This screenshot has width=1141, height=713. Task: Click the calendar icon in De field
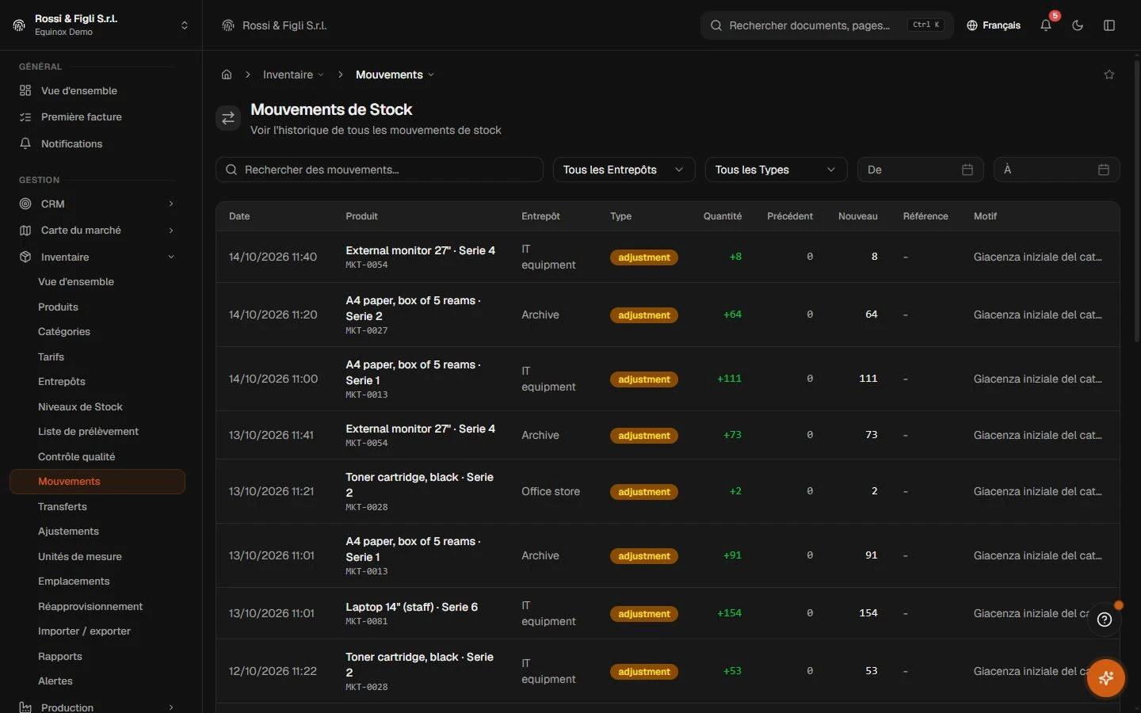(967, 170)
